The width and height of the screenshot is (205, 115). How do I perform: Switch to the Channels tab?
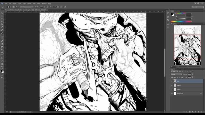coord(178,69)
